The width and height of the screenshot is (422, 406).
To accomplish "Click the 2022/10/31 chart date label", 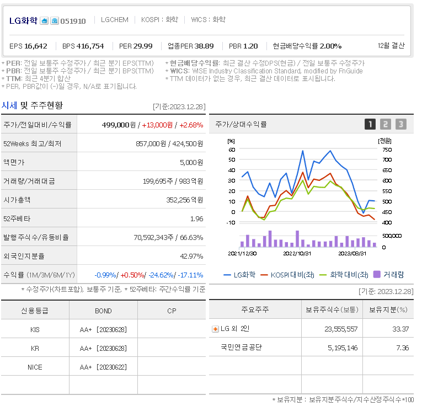I will [x=297, y=253].
